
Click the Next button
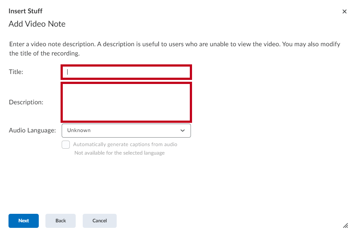pyautogui.click(x=24, y=221)
